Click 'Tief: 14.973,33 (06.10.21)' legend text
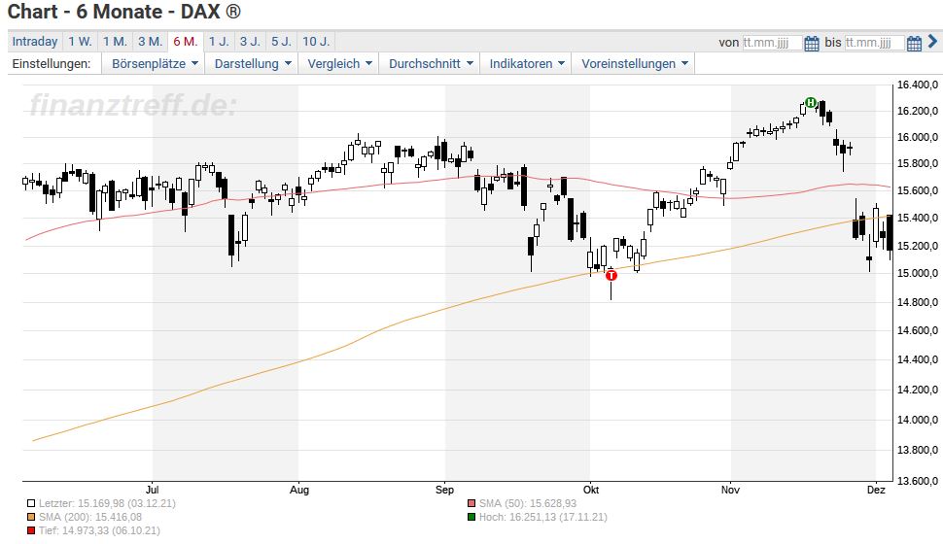The image size is (943, 544). click(99, 530)
